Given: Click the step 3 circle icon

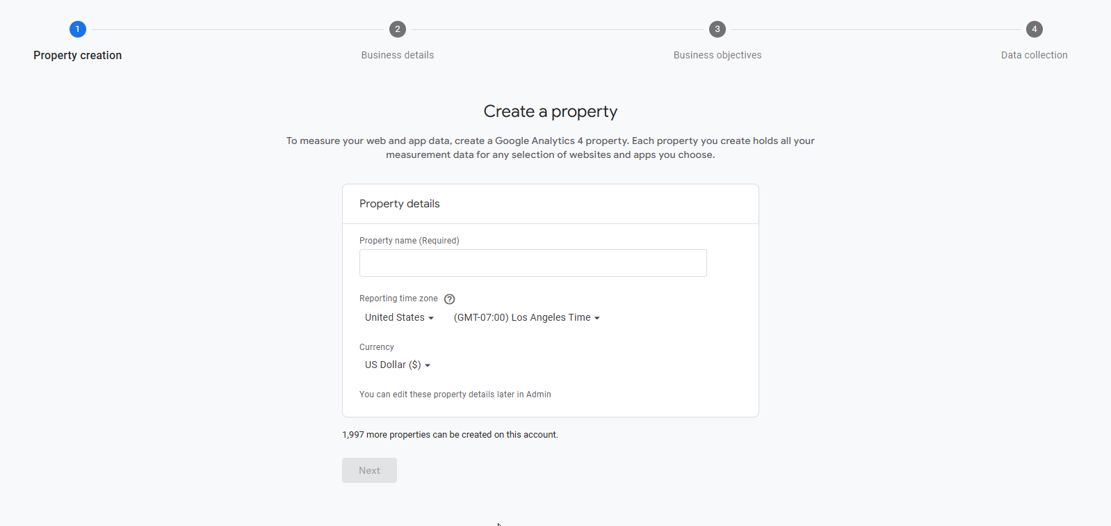Looking at the screenshot, I should (717, 29).
